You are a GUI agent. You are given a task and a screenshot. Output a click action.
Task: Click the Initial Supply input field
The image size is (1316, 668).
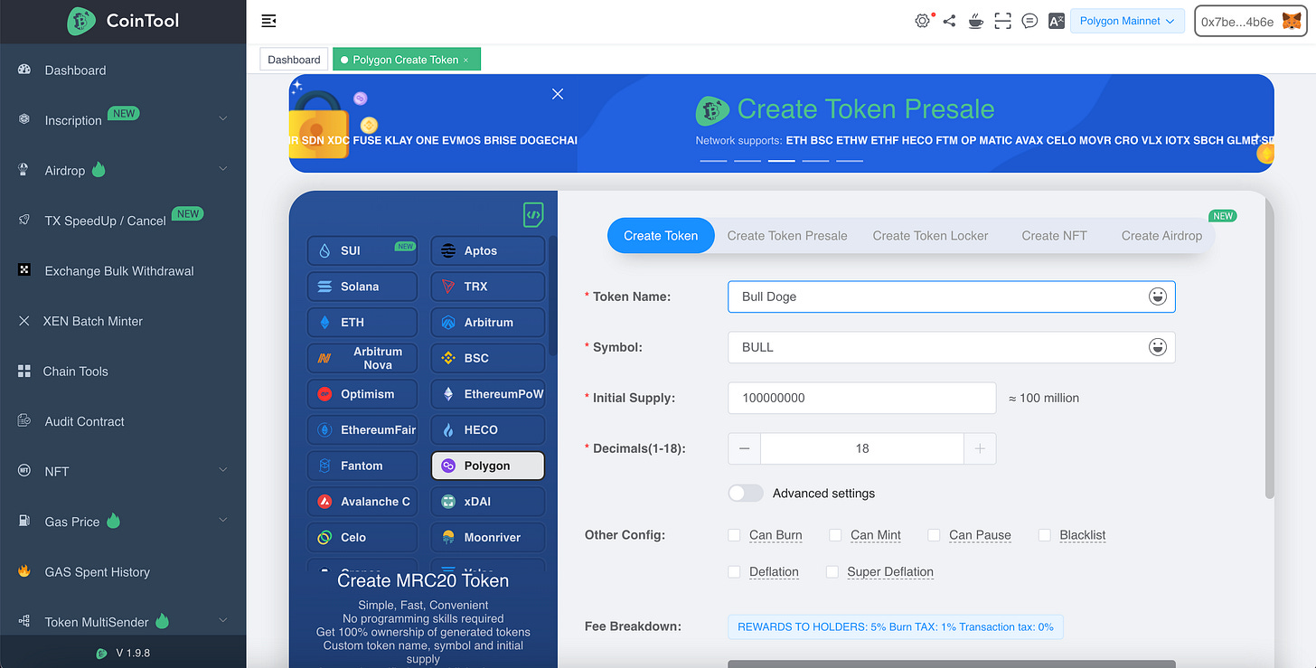coord(862,398)
